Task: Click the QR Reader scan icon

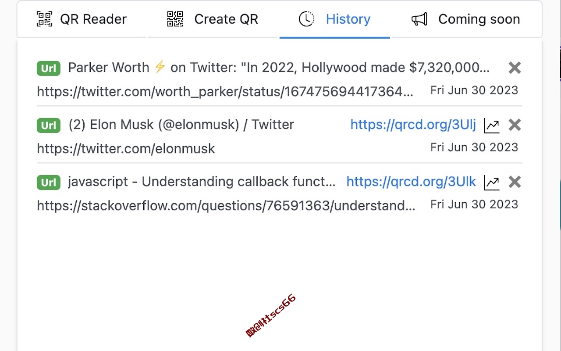Action: tap(44, 19)
